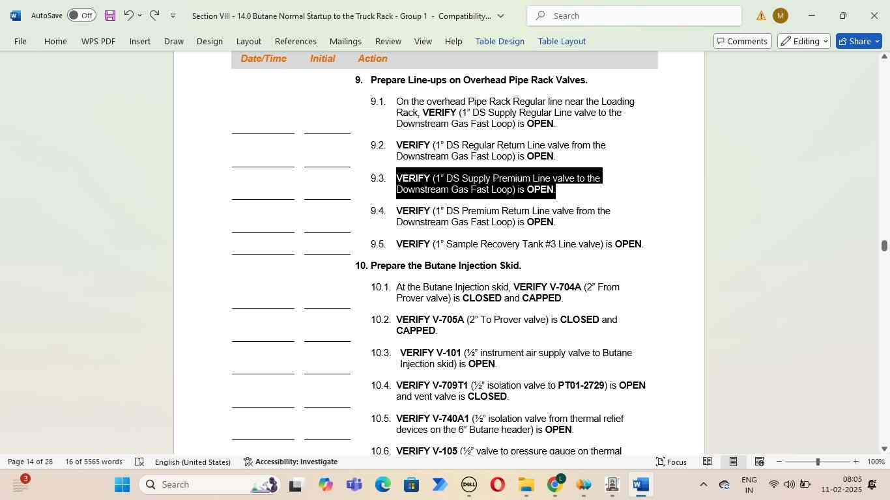The image size is (890, 500).
Task: Open the Editing mode dropdown
Action: [x=803, y=41]
